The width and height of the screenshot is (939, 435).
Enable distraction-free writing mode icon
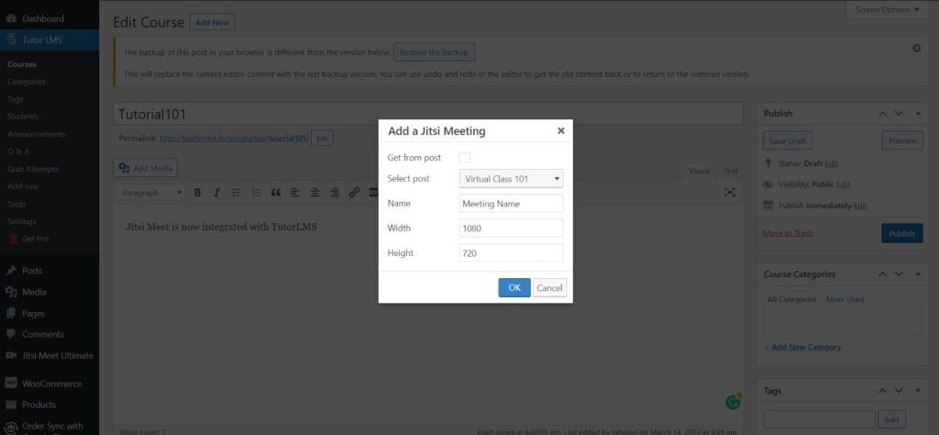pyautogui.click(x=729, y=193)
